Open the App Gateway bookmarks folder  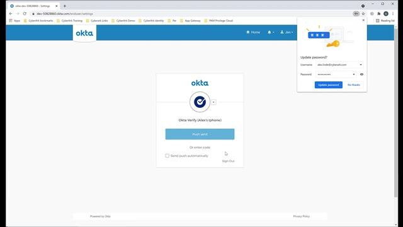click(x=190, y=21)
